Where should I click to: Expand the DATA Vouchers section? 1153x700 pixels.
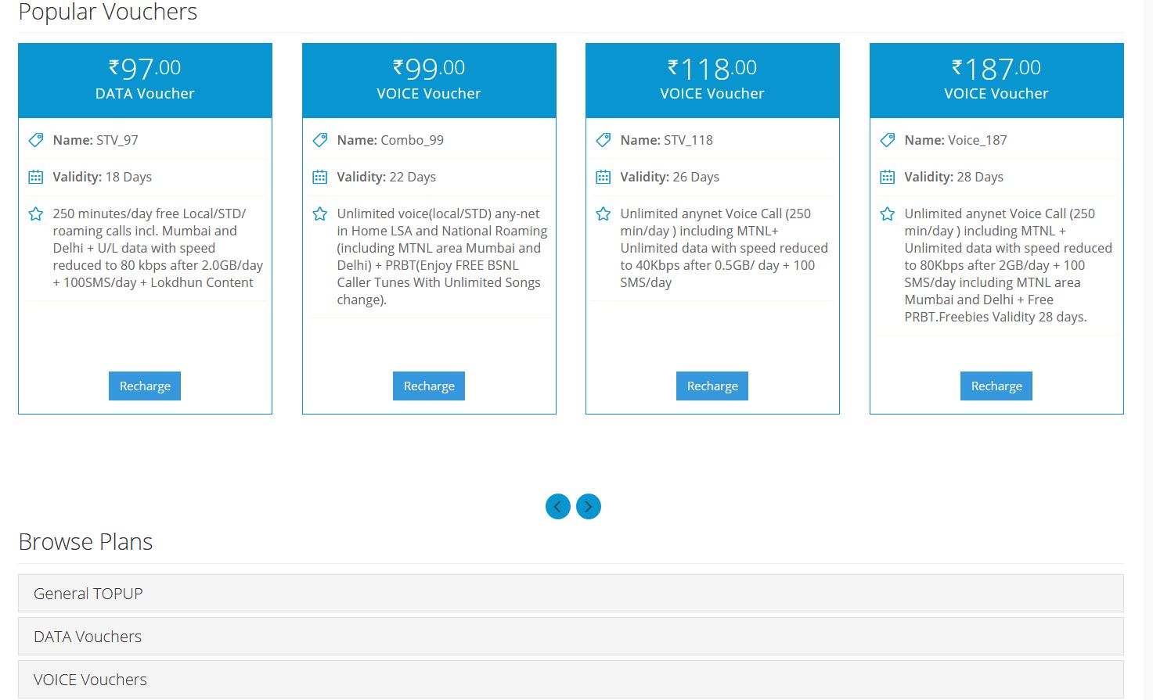571,637
